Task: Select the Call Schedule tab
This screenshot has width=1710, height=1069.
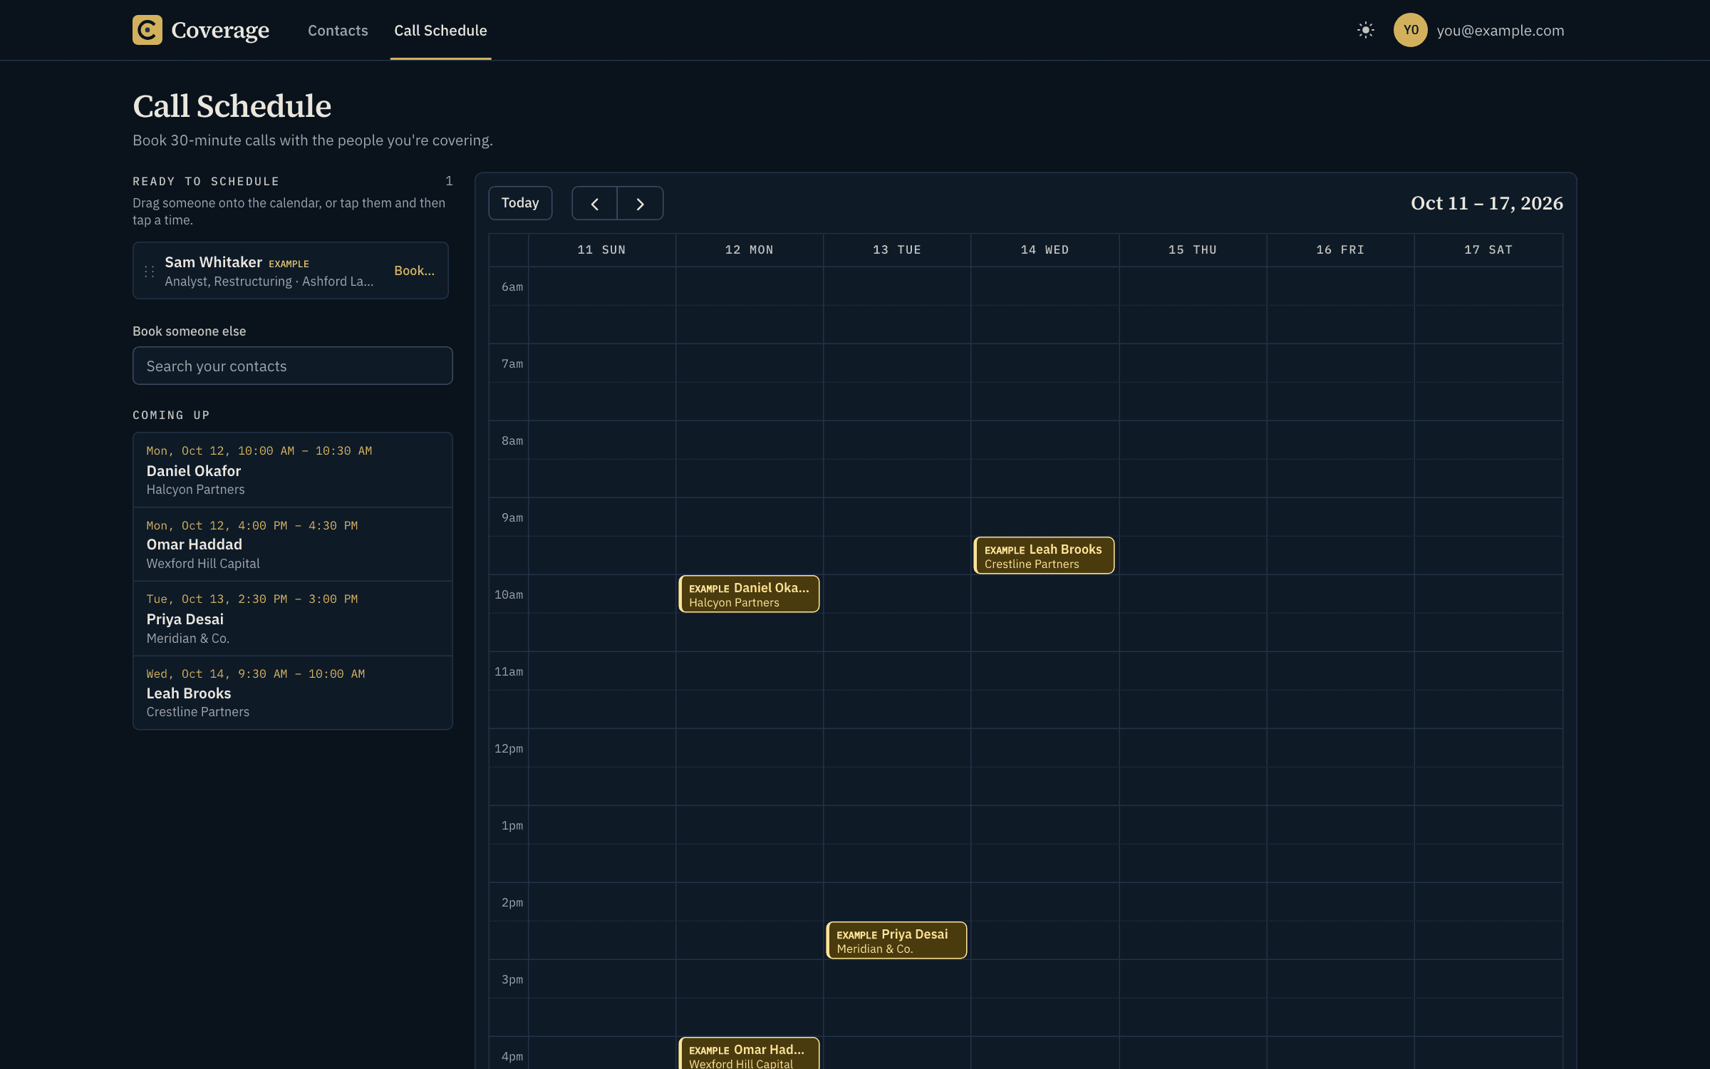Action: [x=440, y=31]
